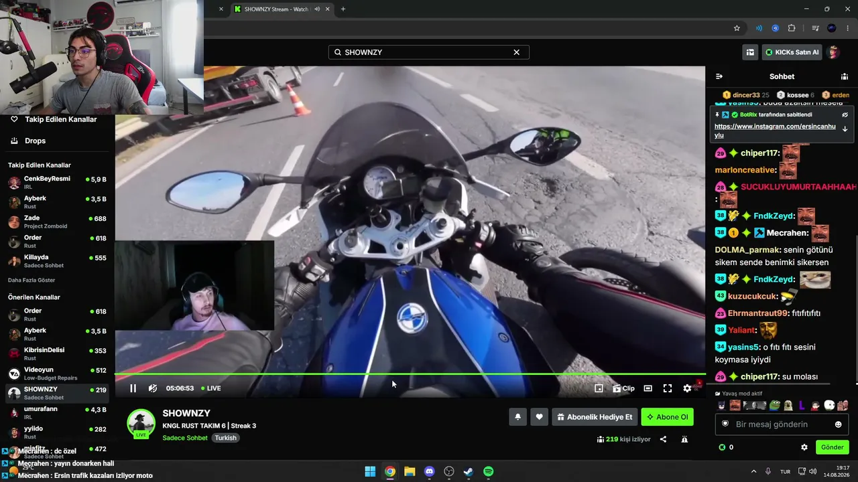Open Steam from the taskbar
Viewport: 858px width, 482px height.
point(469,471)
